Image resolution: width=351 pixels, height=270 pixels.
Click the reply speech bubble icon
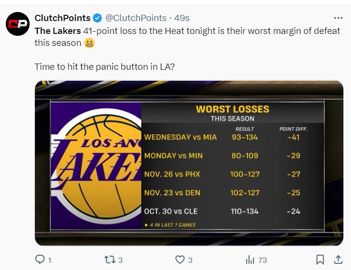pyautogui.click(x=40, y=259)
